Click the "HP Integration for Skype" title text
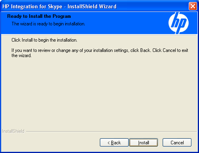The width and height of the screenshot is (199, 153). coord(32,6)
